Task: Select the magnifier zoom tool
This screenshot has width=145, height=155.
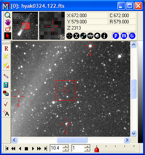Action: tap(8, 15)
